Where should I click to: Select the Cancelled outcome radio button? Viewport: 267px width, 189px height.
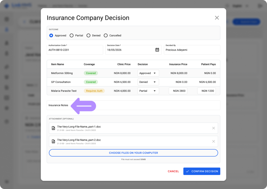(106, 35)
